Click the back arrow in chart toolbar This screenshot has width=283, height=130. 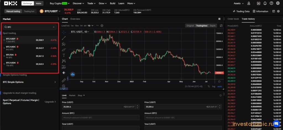(x=64, y=73)
